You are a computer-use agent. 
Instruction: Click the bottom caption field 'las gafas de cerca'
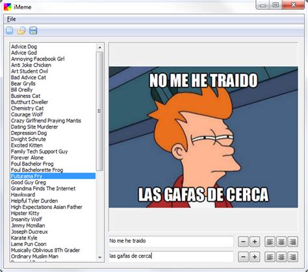[x=171, y=256]
